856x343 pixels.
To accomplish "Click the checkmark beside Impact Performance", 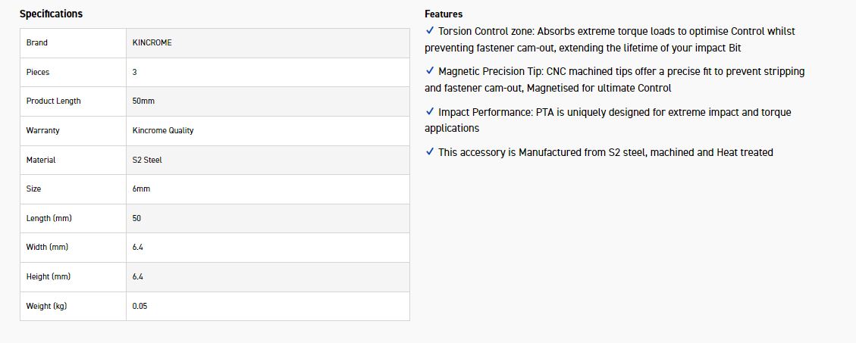I will pyautogui.click(x=430, y=112).
